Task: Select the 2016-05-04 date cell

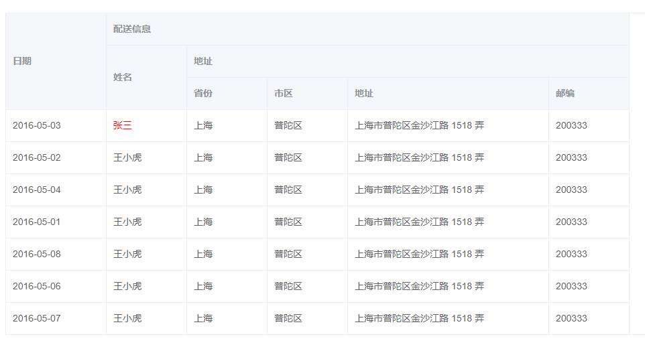Action: tap(37, 190)
